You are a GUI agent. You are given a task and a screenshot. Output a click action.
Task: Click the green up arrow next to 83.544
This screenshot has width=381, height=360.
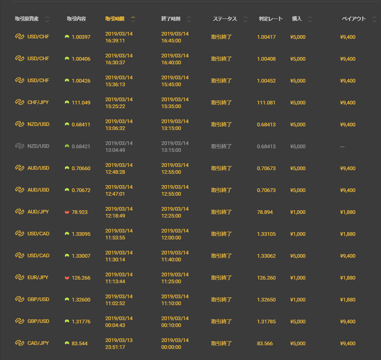click(x=67, y=343)
